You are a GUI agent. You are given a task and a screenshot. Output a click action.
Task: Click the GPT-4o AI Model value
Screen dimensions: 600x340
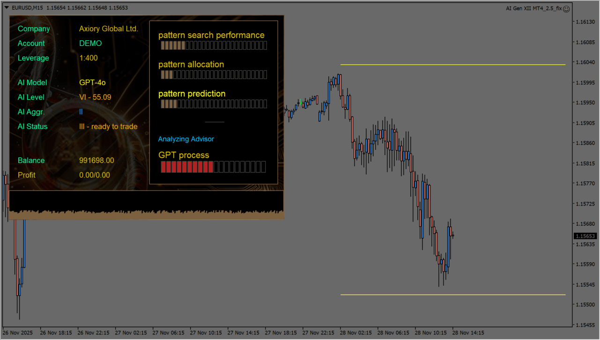(x=92, y=83)
